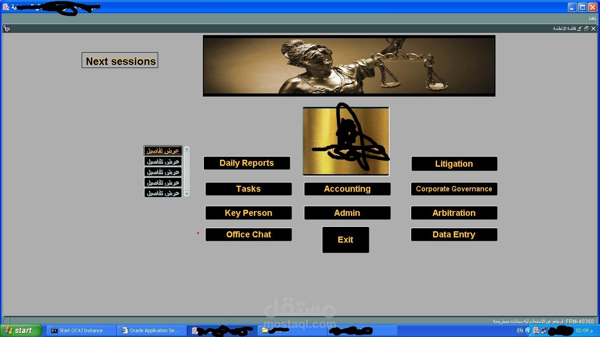Open the Admin section

point(347,213)
